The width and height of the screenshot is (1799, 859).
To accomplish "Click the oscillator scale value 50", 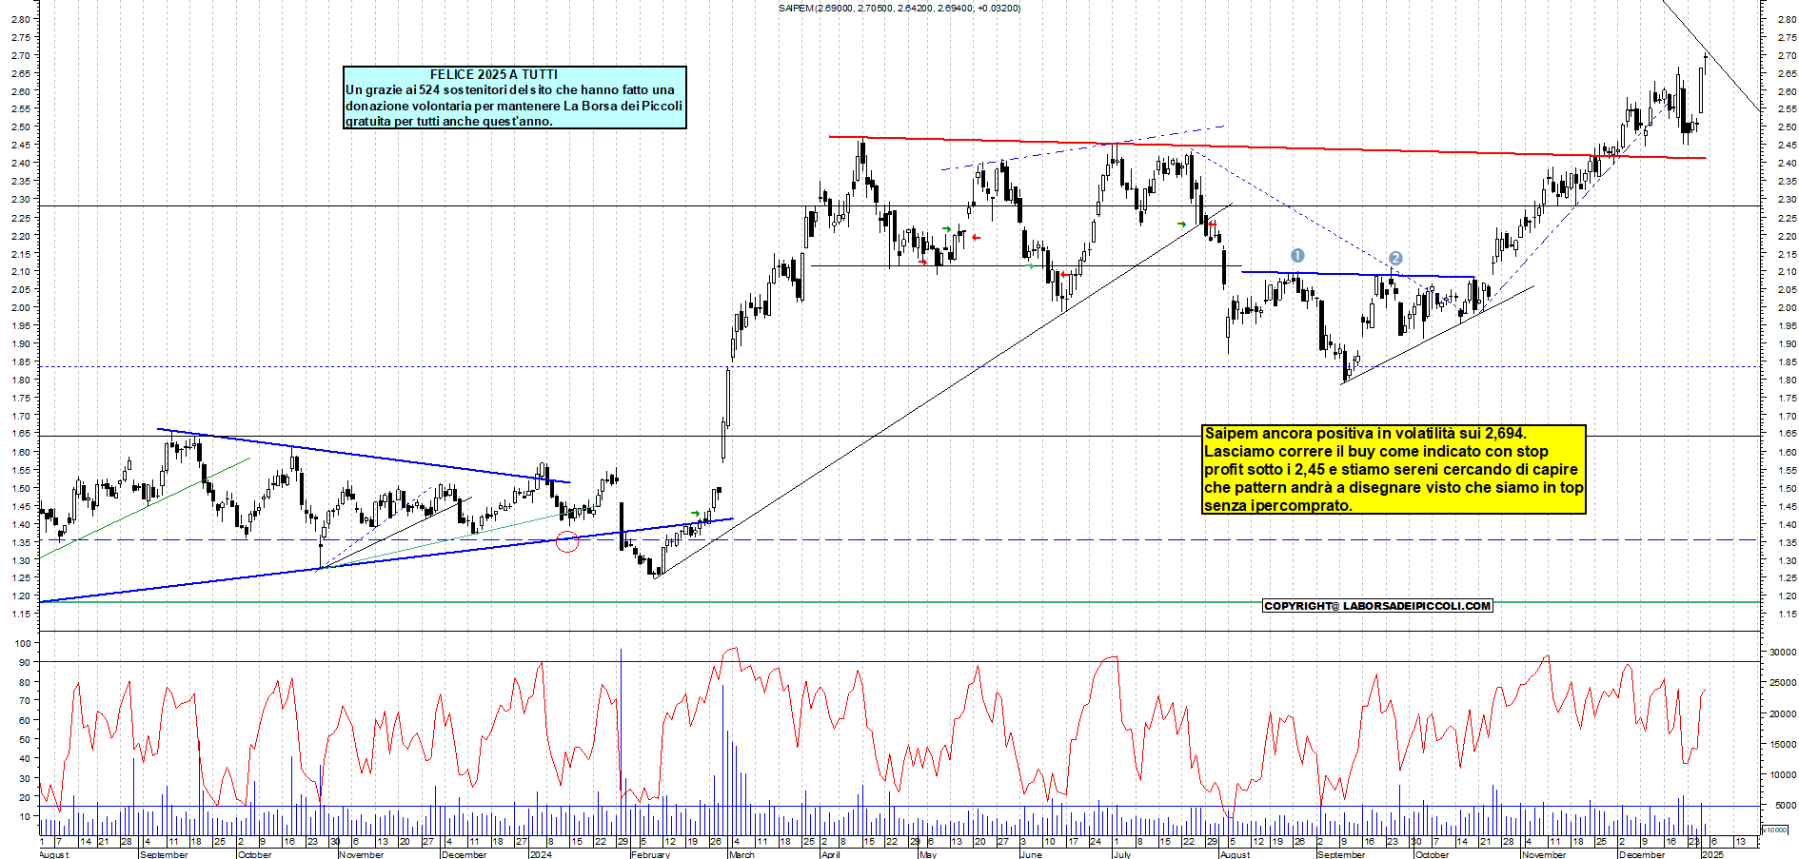I will 25,739.
